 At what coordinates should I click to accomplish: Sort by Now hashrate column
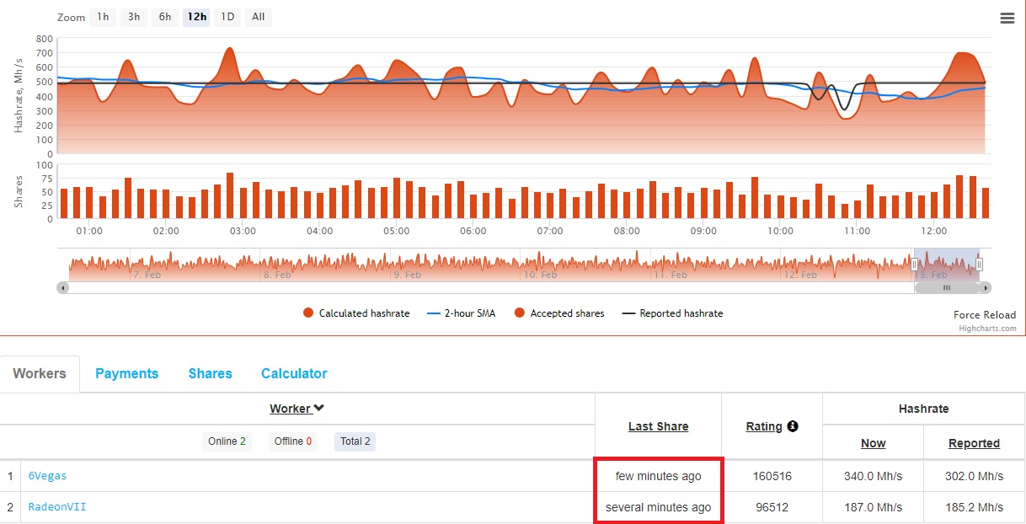[873, 443]
